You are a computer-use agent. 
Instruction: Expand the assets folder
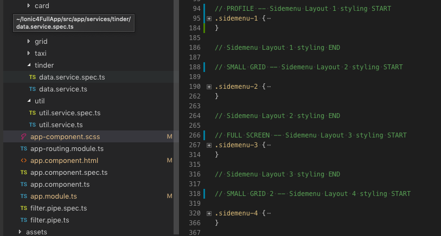pyautogui.click(x=20, y=232)
